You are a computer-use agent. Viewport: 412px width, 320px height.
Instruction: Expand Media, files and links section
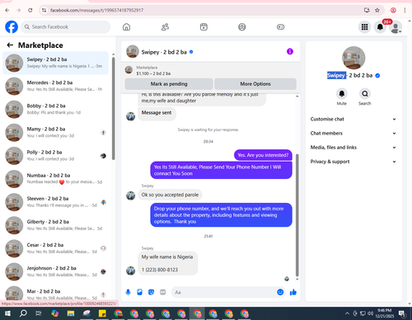tap(353, 148)
